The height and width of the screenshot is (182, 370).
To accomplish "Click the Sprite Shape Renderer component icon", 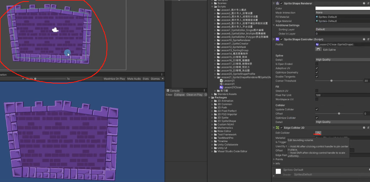I will coord(277,3).
